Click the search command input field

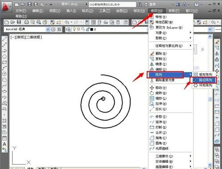112,4
